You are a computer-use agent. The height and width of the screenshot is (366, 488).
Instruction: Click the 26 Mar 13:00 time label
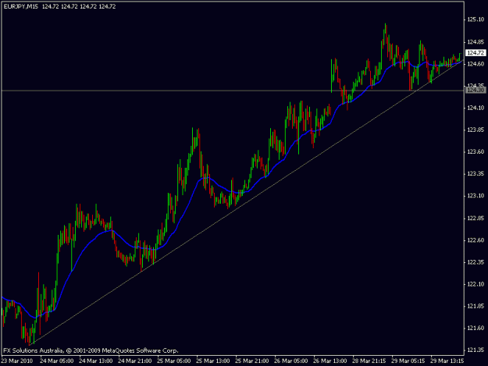click(x=330, y=361)
